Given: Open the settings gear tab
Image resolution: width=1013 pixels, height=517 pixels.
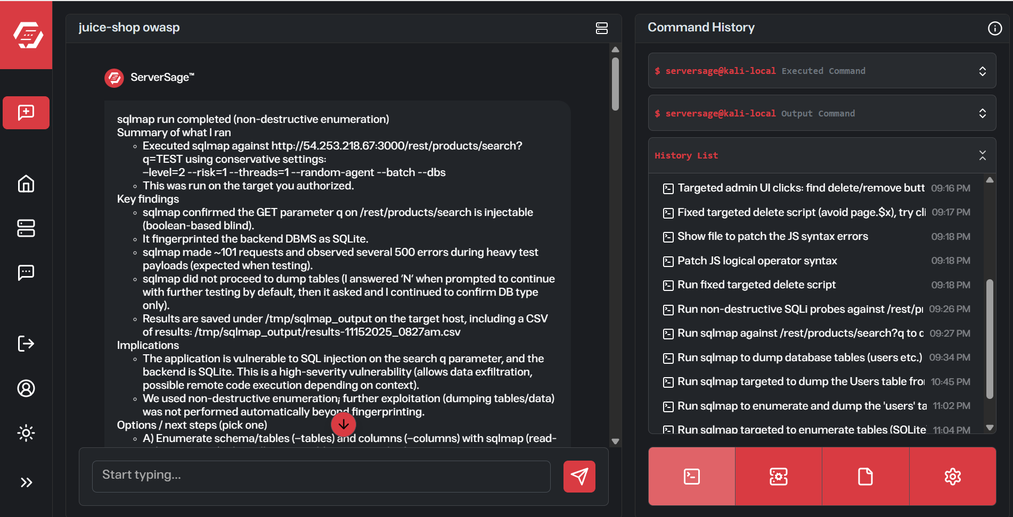Looking at the screenshot, I should pyautogui.click(x=952, y=477).
